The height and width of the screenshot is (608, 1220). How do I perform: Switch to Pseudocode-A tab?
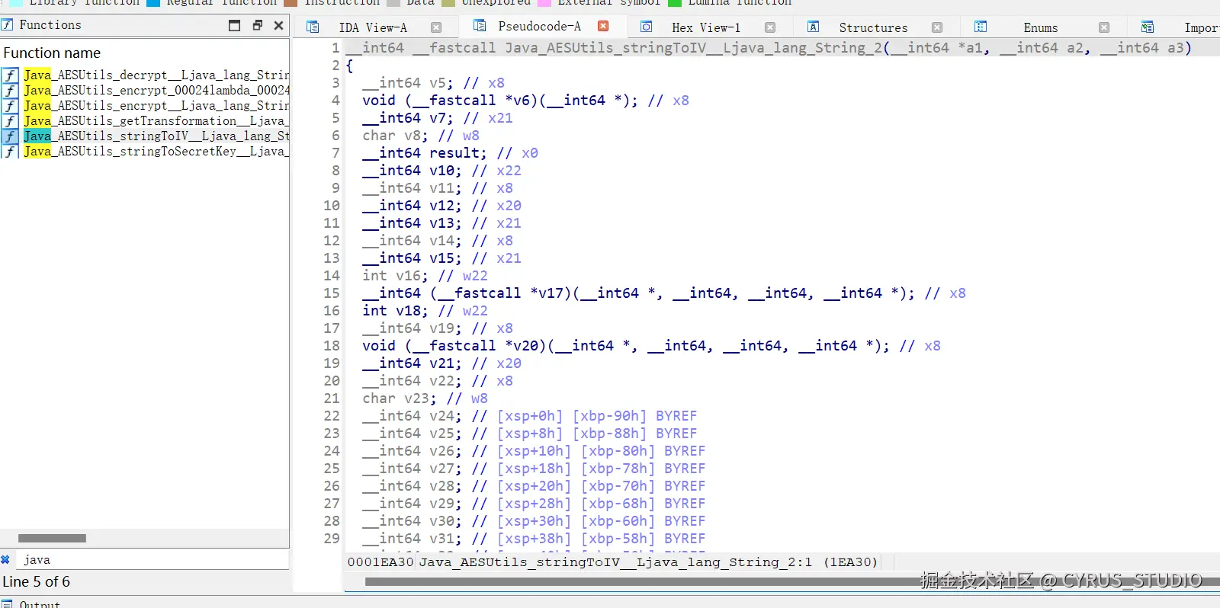point(539,26)
